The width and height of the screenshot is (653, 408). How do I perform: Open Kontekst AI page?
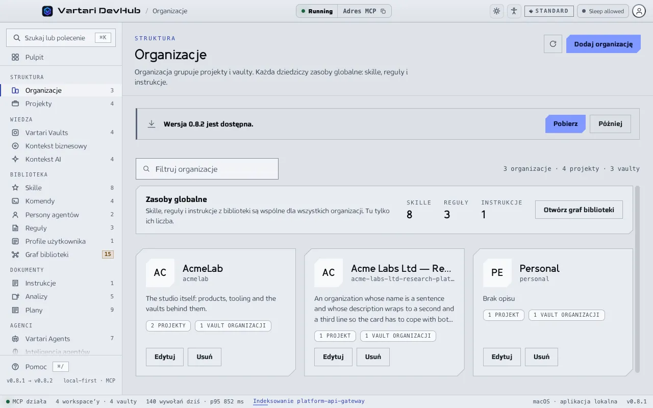[x=61, y=159]
